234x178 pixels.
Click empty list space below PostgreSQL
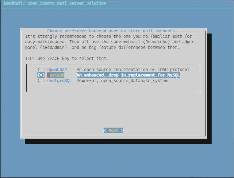click(113, 87)
